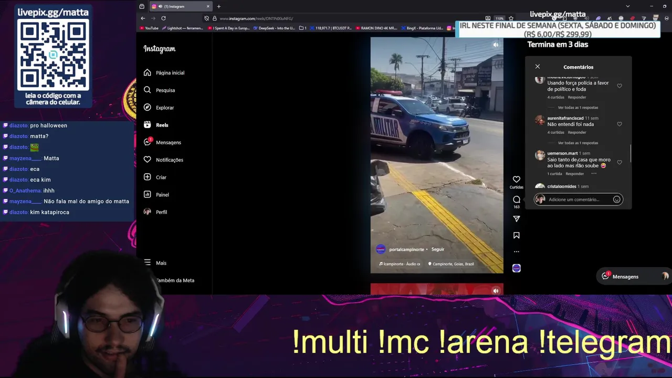This screenshot has width=672, height=378.
Task: Like aurenitafranciscad's comment
Action: [619, 124]
